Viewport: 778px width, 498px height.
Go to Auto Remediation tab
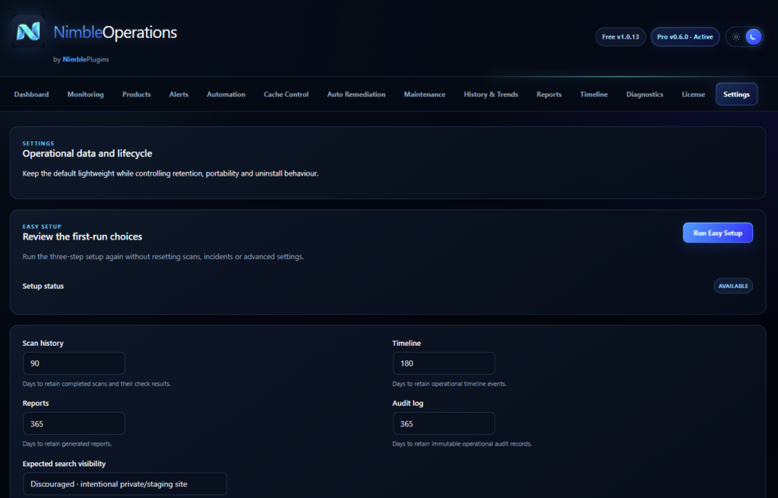pyautogui.click(x=356, y=94)
